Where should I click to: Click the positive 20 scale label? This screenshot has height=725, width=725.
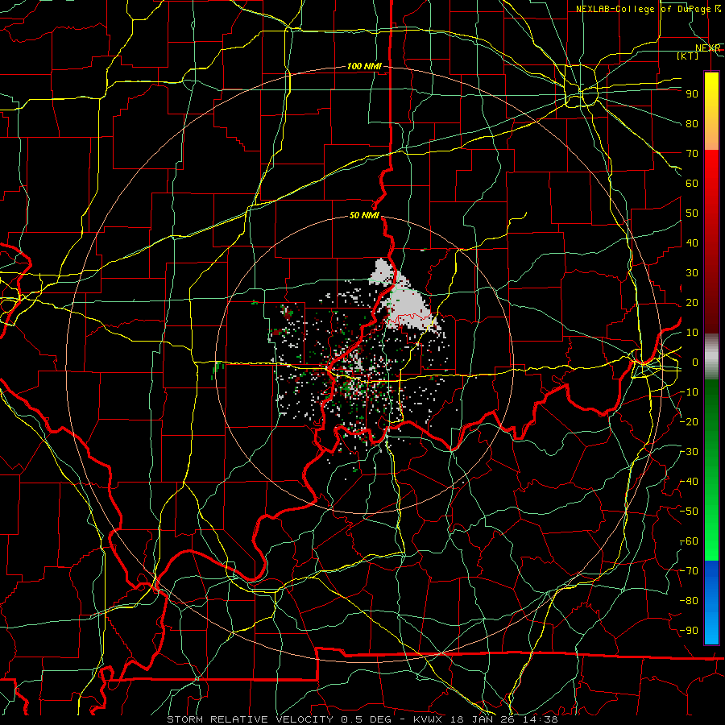(x=692, y=303)
